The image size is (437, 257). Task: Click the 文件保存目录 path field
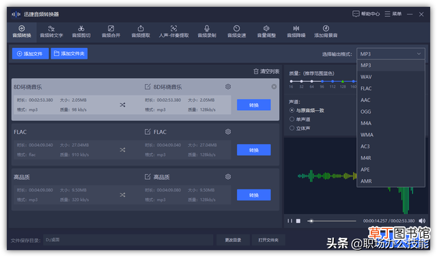[128, 240]
